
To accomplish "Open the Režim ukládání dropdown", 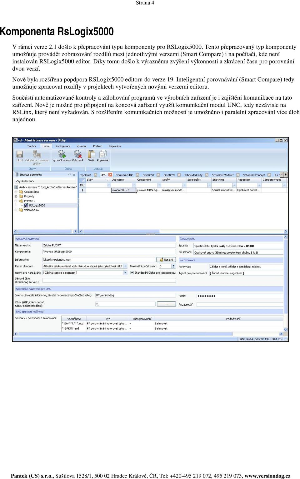I will coord(125,266).
